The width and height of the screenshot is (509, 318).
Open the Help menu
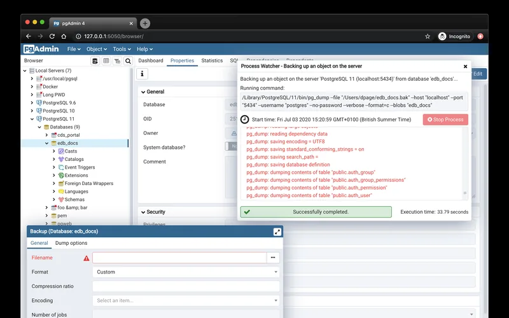point(144,49)
